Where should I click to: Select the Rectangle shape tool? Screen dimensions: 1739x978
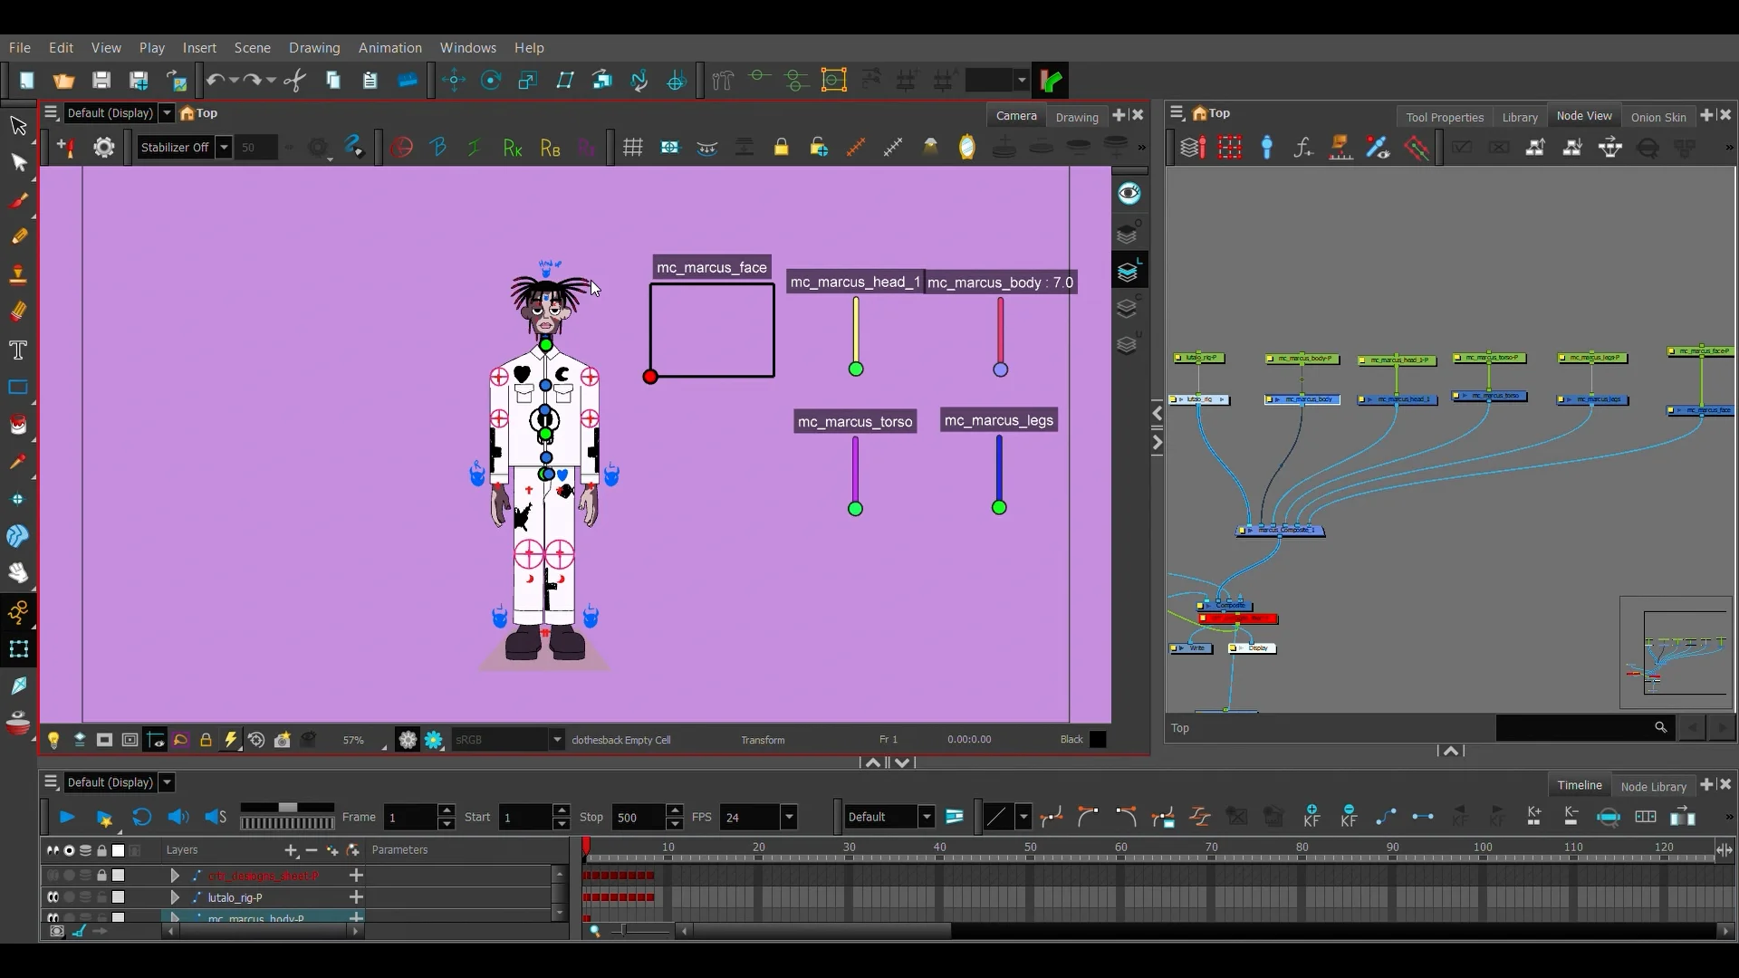(18, 388)
